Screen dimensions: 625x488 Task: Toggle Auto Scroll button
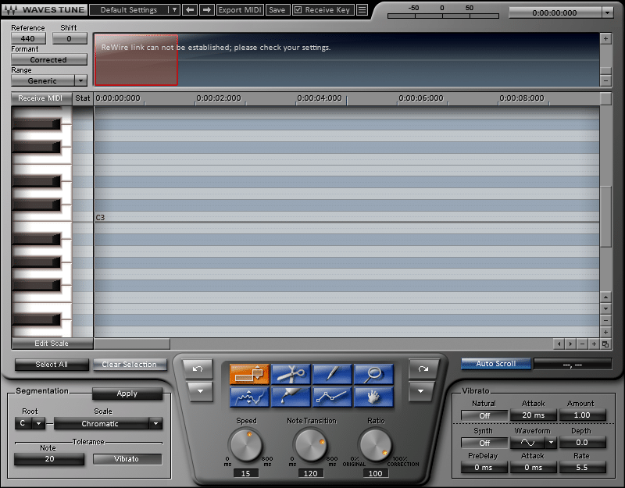[495, 364]
